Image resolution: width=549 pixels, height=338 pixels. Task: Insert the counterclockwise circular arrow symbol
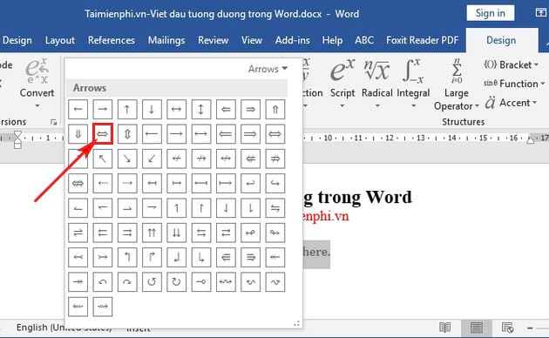(x=152, y=281)
